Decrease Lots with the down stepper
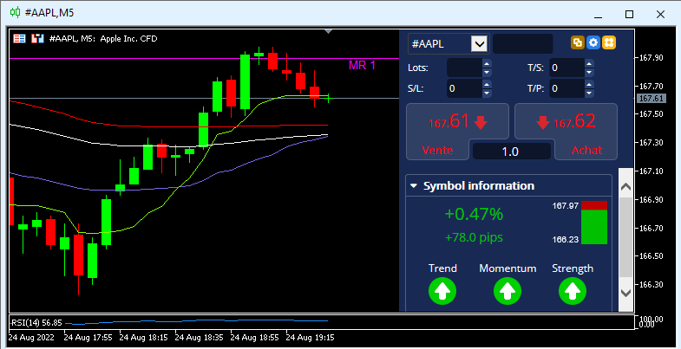The image size is (681, 349). 487,73
